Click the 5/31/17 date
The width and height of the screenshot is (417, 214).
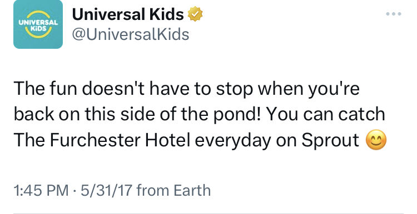(106, 190)
